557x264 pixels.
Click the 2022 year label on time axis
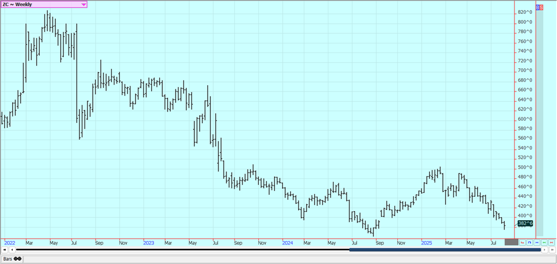click(x=10, y=243)
